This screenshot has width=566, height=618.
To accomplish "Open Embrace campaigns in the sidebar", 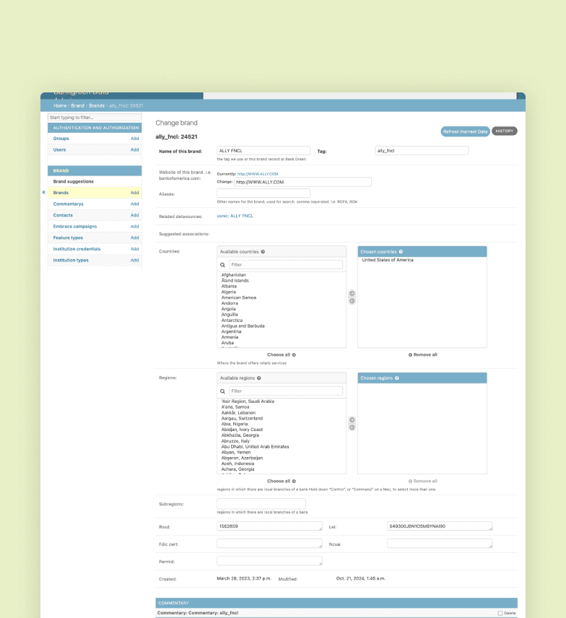I will tap(75, 227).
